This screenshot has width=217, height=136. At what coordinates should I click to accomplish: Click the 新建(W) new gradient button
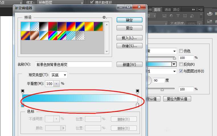[129, 65]
